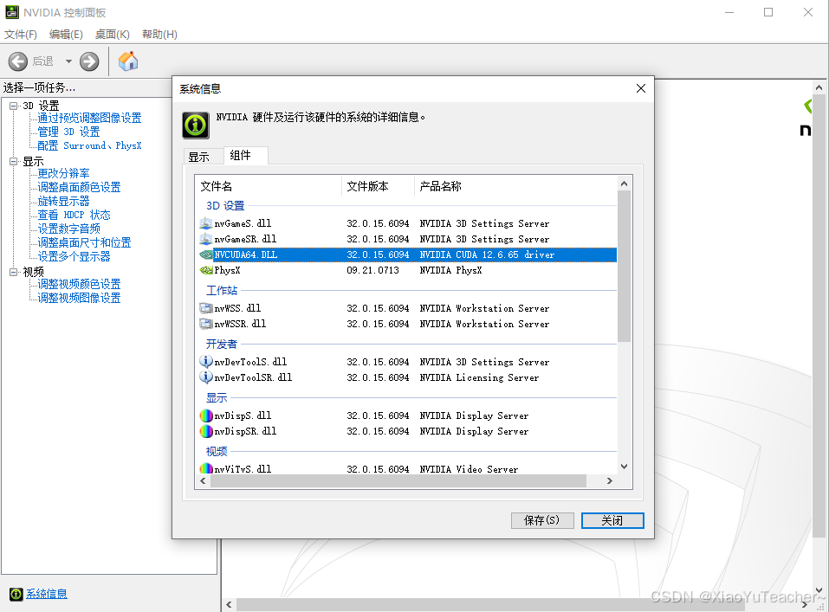
Task: Open 调整桌面尺寸和位置 task
Action: [84, 242]
